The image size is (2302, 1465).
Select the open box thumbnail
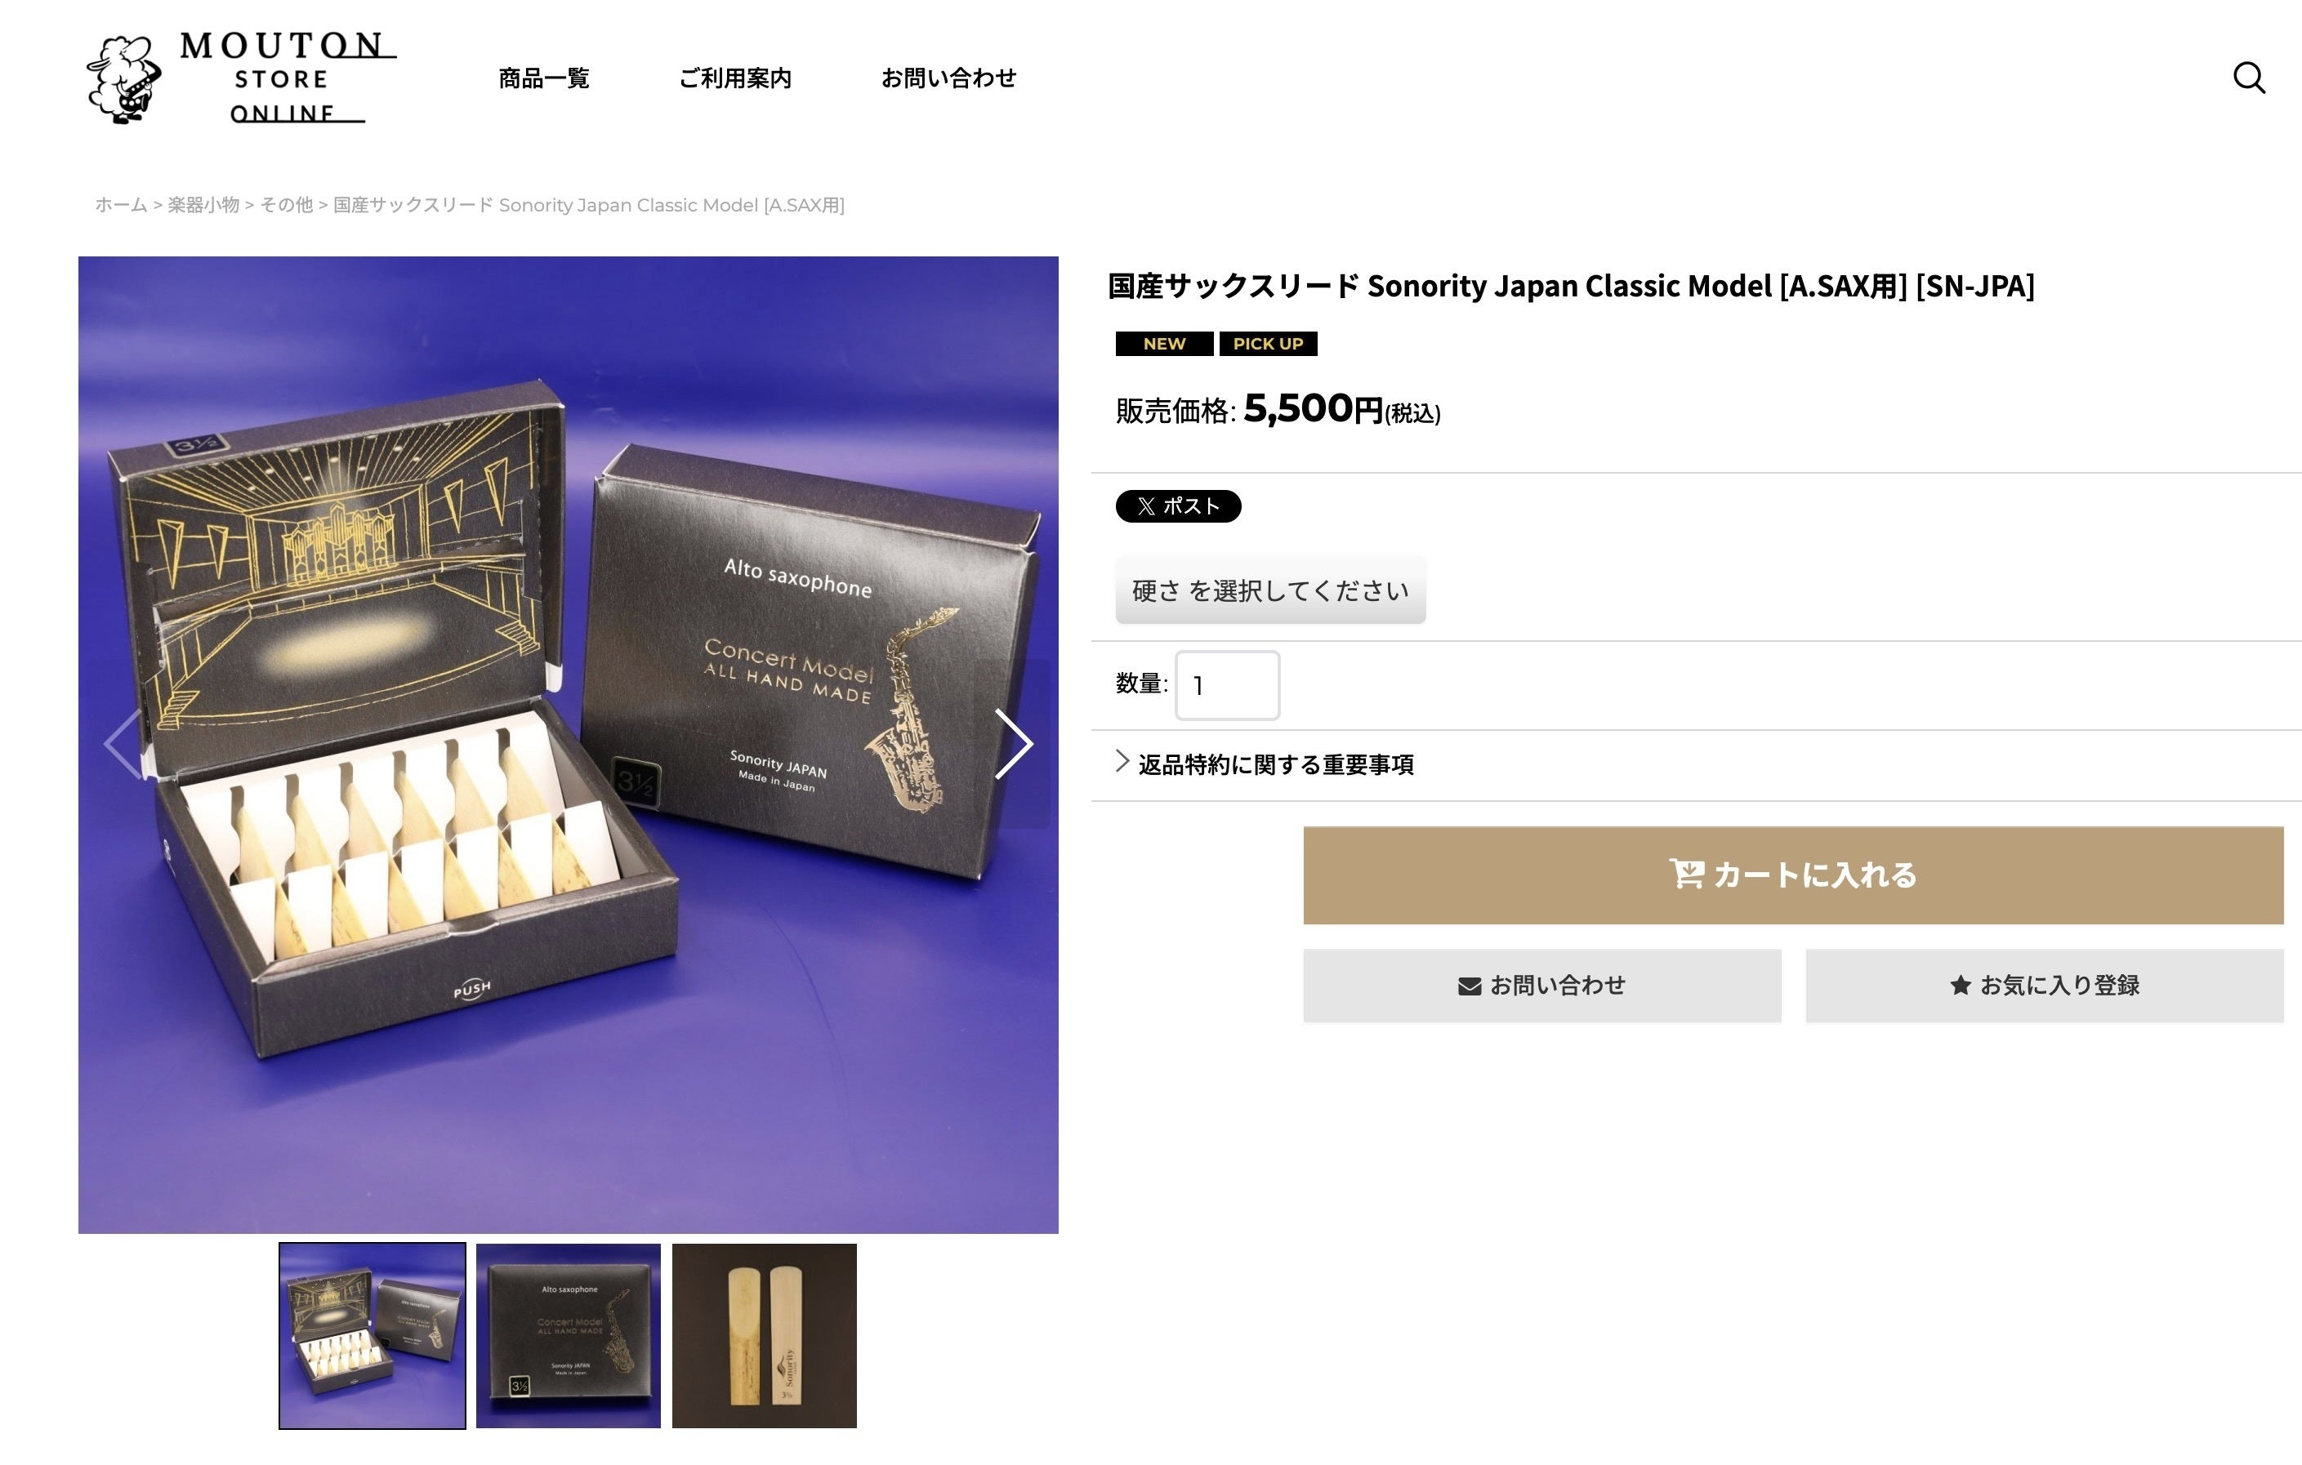[372, 1336]
